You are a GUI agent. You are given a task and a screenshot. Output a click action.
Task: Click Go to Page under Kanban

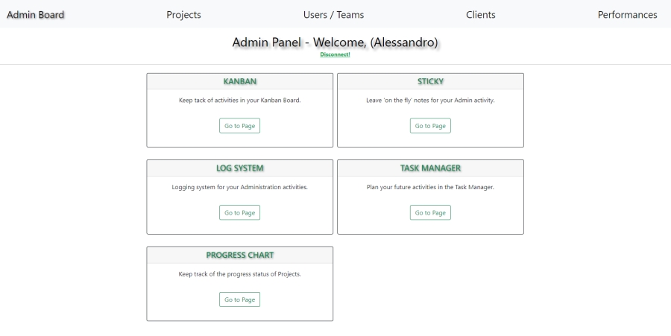(239, 126)
